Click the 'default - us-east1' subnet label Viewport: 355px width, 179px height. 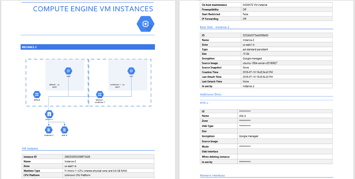[x=55, y=86]
